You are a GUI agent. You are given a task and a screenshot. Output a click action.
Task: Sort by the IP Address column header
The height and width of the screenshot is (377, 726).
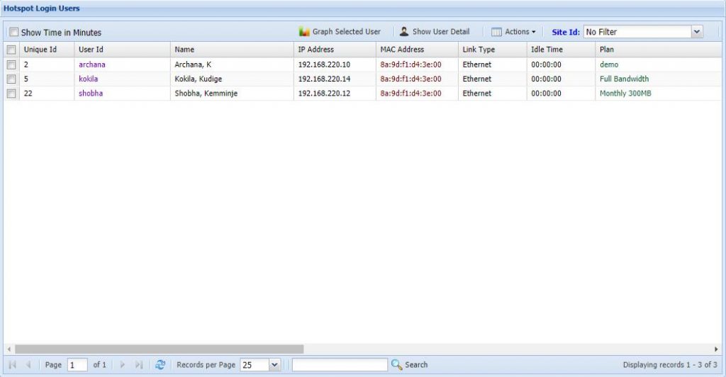tap(316, 50)
